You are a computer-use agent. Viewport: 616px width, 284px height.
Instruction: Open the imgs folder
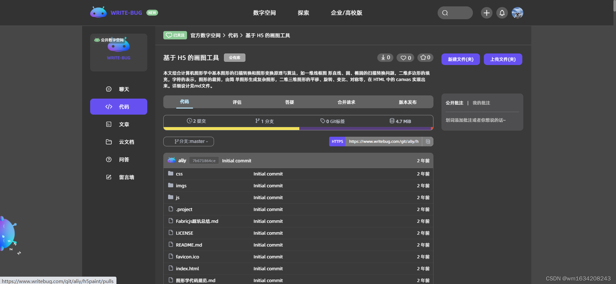pos(181,186)
